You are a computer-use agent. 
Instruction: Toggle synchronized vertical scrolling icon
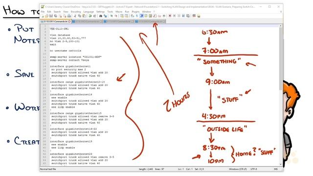[x=122, y=16]
